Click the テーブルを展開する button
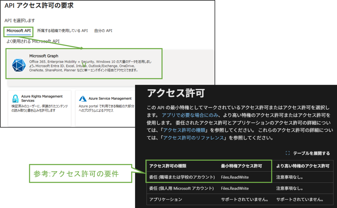Image resolution: width=337 pixels, height=208 pixels. tap(308, 153)
